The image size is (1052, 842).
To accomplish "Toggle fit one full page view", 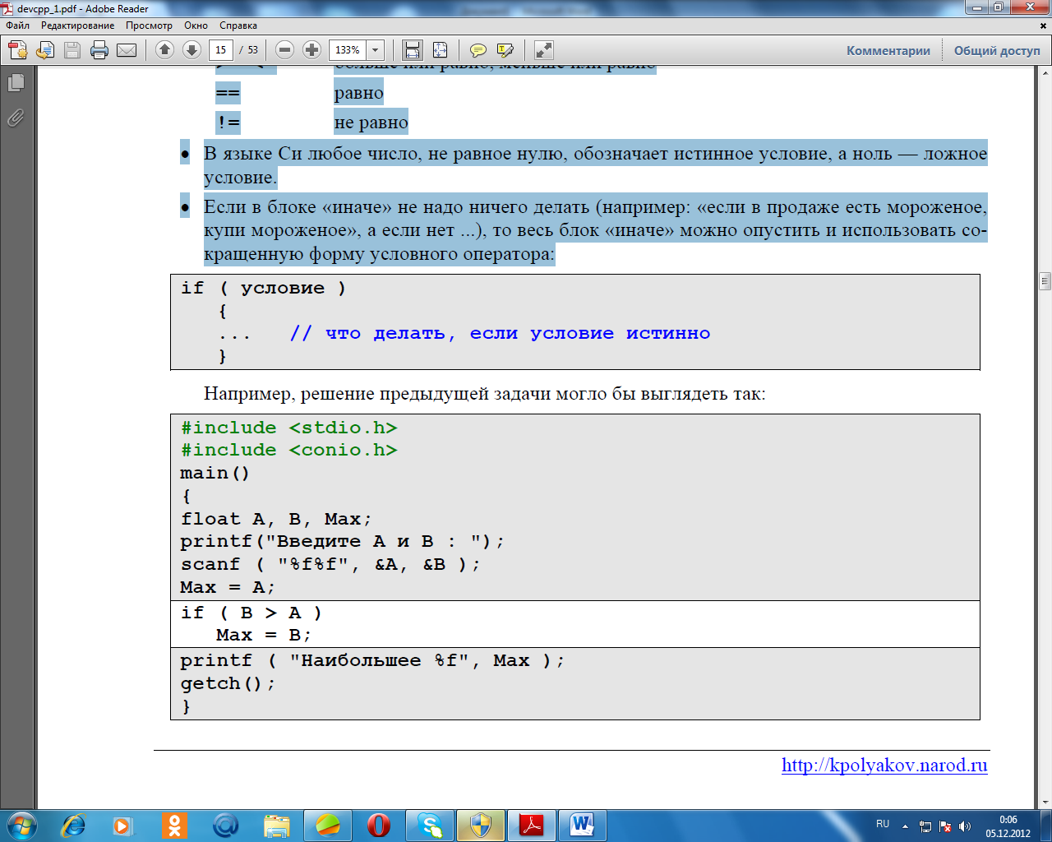I will (441, 50).
